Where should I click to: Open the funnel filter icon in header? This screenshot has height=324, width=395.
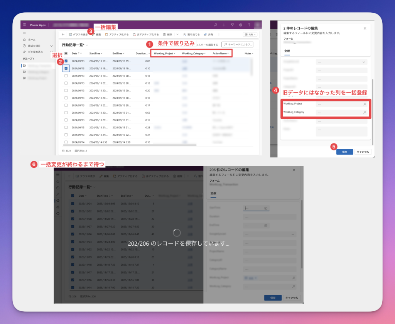click(232, 25)
